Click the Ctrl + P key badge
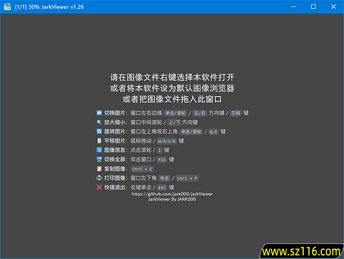344x259 pixels. [188, 179]
